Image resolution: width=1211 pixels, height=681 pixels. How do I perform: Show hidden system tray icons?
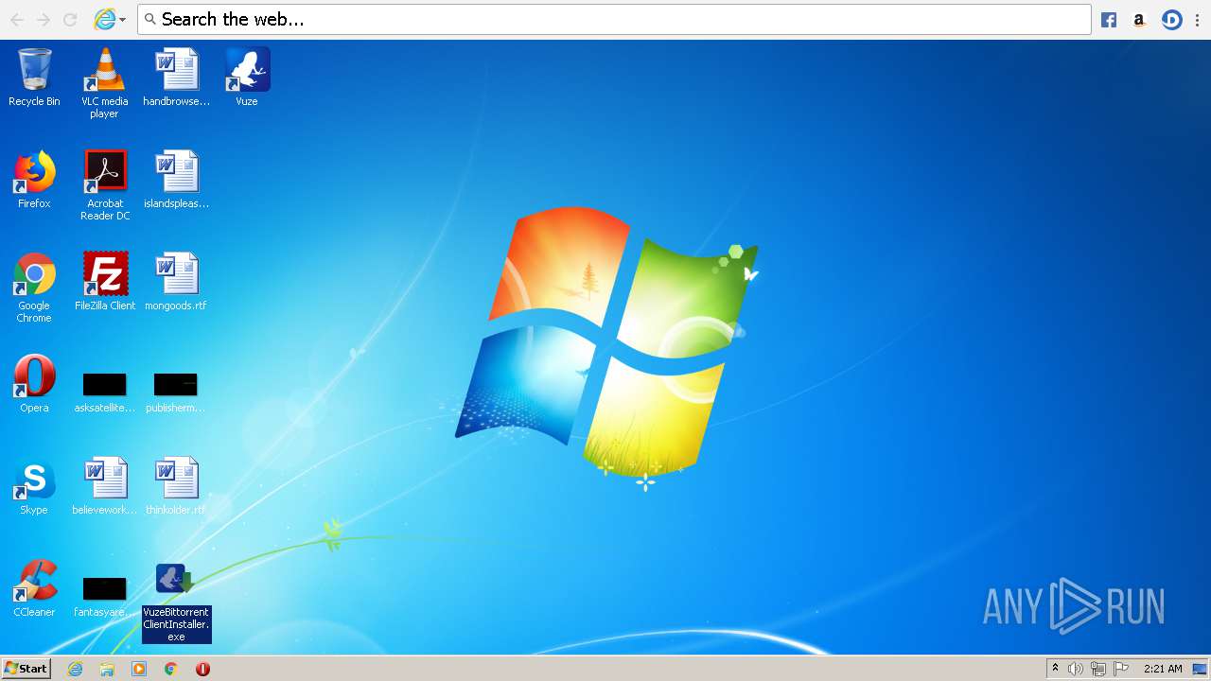[1056, 669]
